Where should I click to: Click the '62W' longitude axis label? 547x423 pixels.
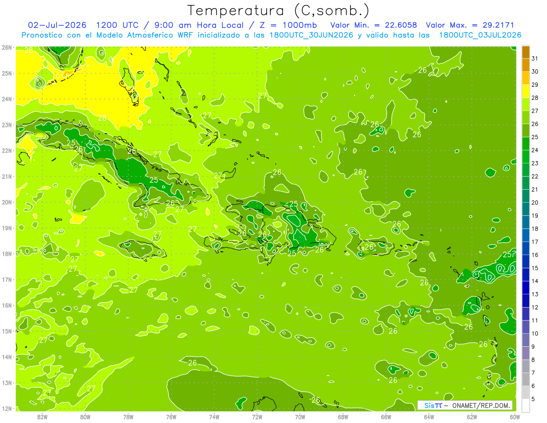tap(472, 417)
